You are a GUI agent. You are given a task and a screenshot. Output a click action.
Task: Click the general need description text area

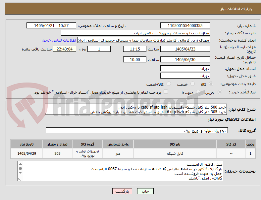coord(136,109)
